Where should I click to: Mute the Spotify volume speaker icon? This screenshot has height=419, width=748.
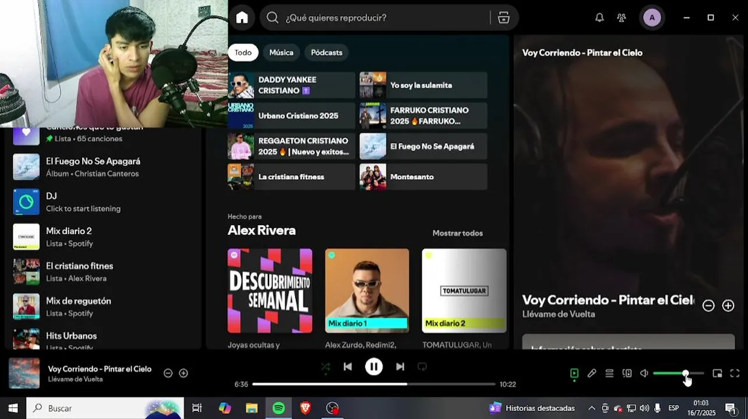coord(644,373)
